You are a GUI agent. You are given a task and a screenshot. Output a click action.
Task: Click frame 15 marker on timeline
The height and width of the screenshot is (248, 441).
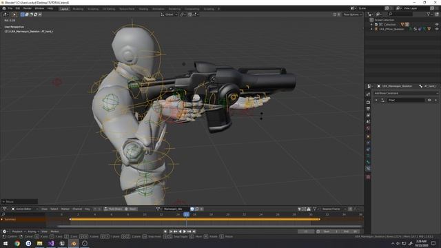pyautogui.click(x=186, y=214)
